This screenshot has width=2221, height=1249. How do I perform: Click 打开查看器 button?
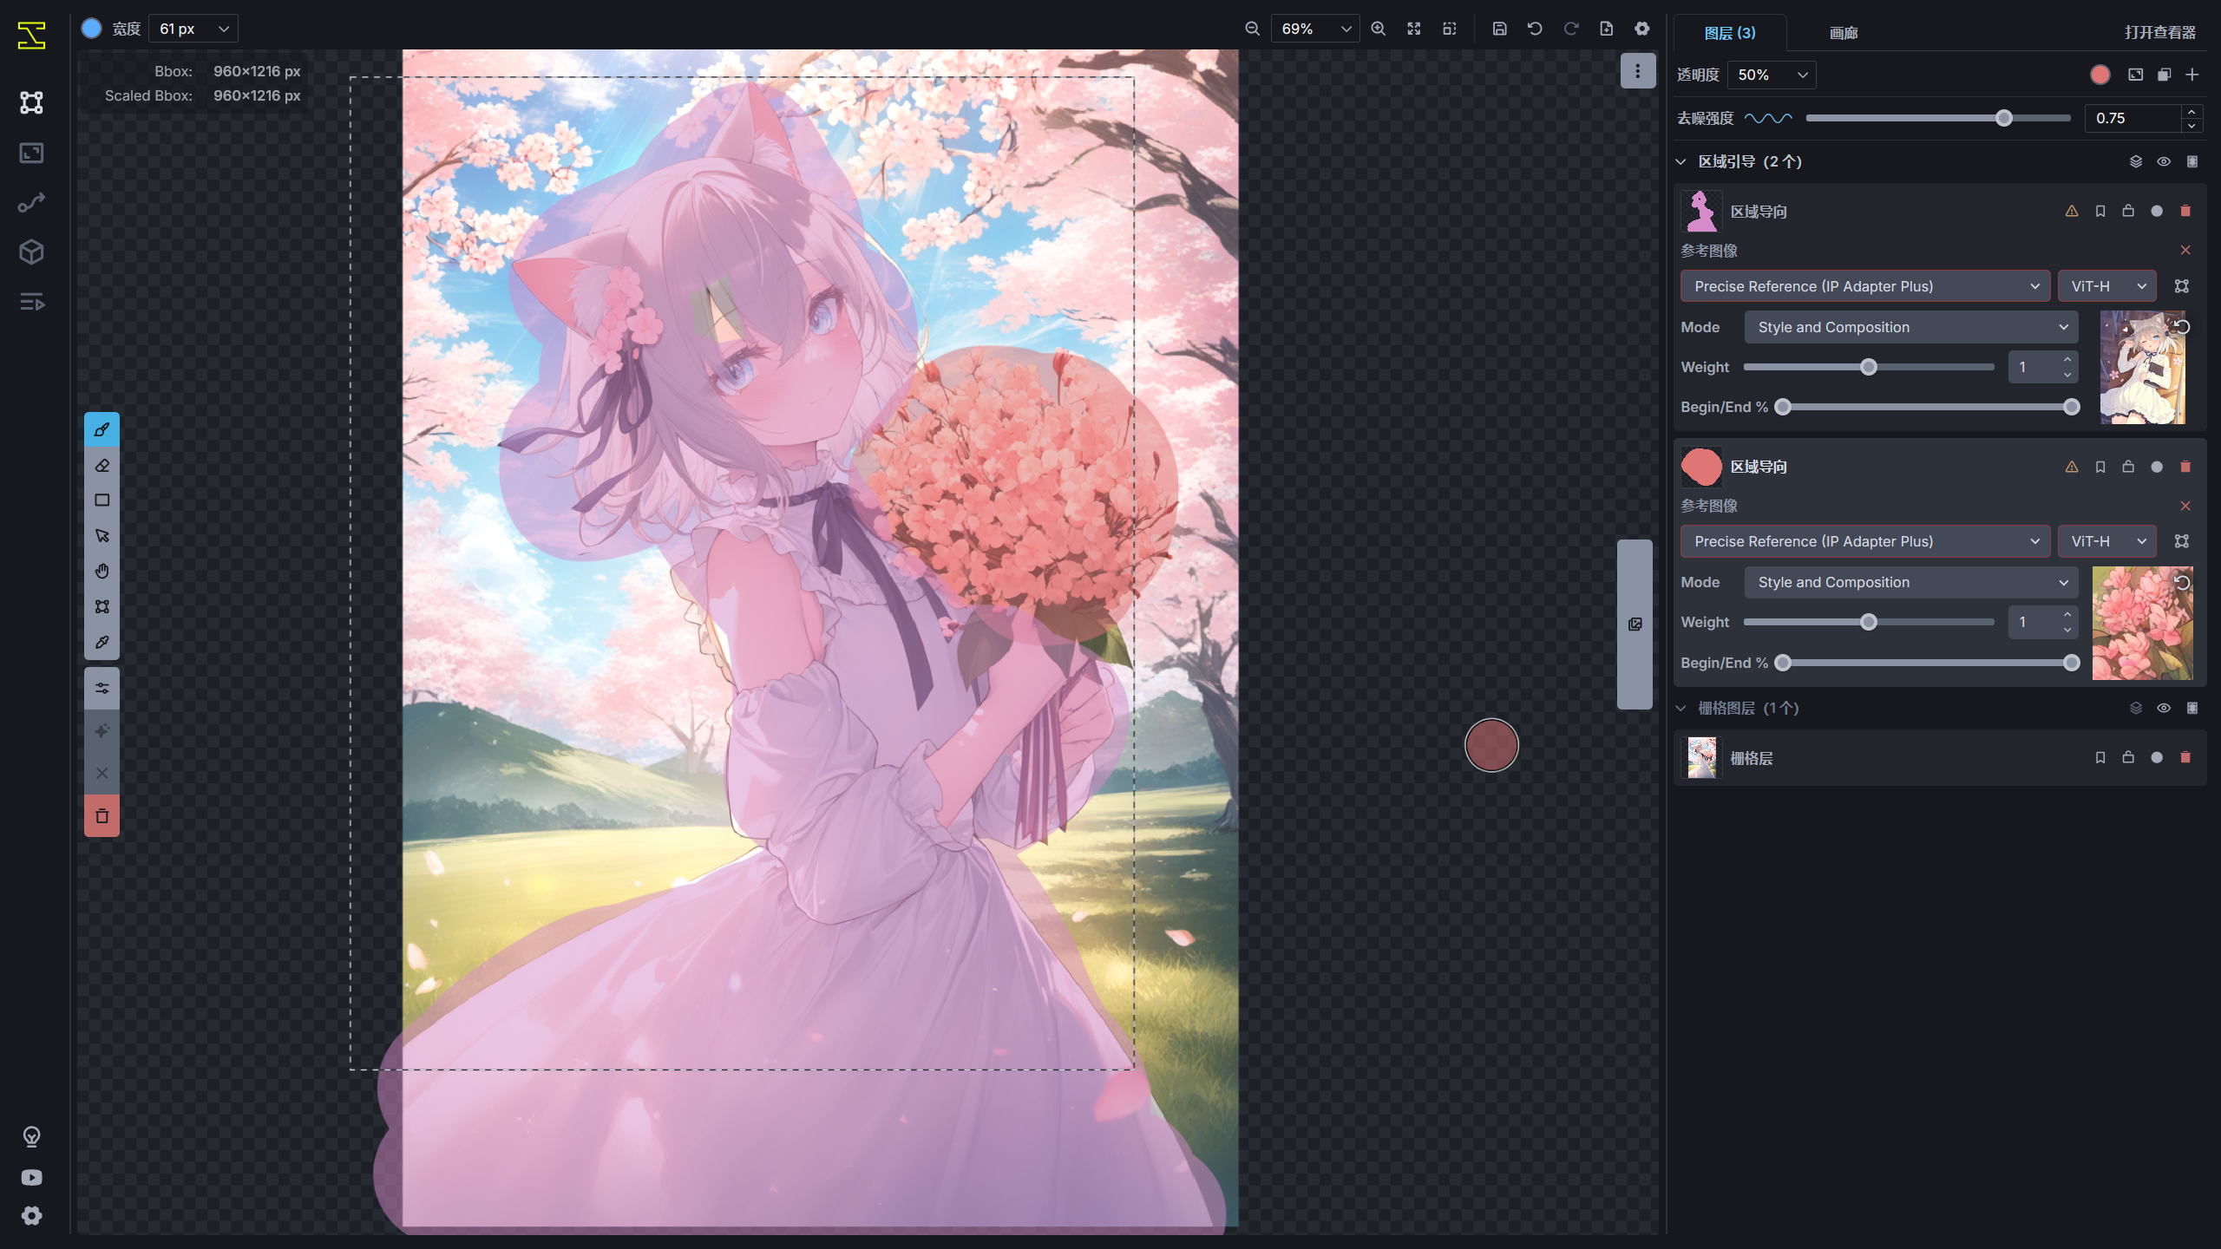[x=2159, y=33]
